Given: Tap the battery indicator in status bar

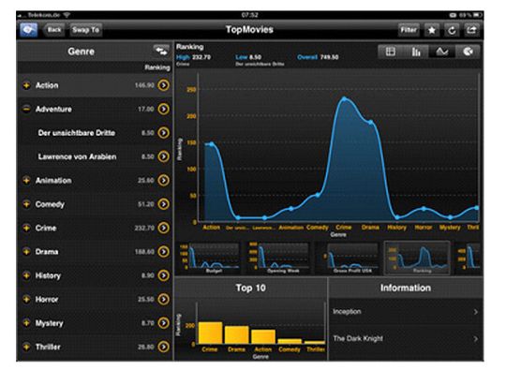Looking at the screenshot, I should (x=478, y=15).
